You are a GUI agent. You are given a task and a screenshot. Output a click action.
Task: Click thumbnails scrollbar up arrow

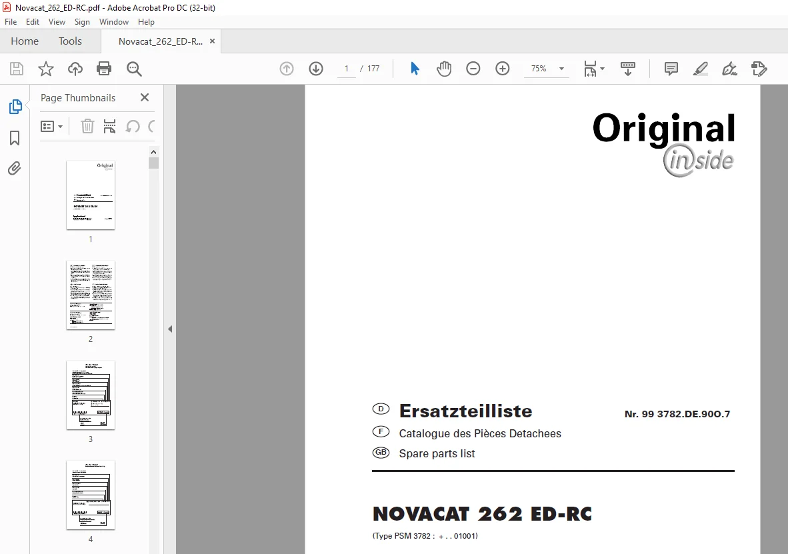click(x=154, y=152)
